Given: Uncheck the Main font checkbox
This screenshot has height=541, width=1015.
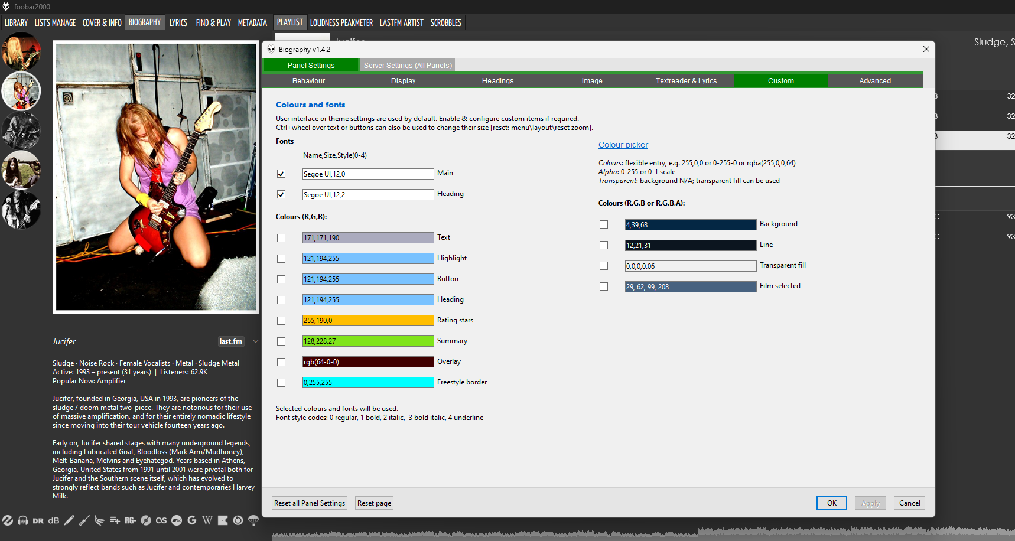Looking at the screenshot, I should [x=281, y=174].
